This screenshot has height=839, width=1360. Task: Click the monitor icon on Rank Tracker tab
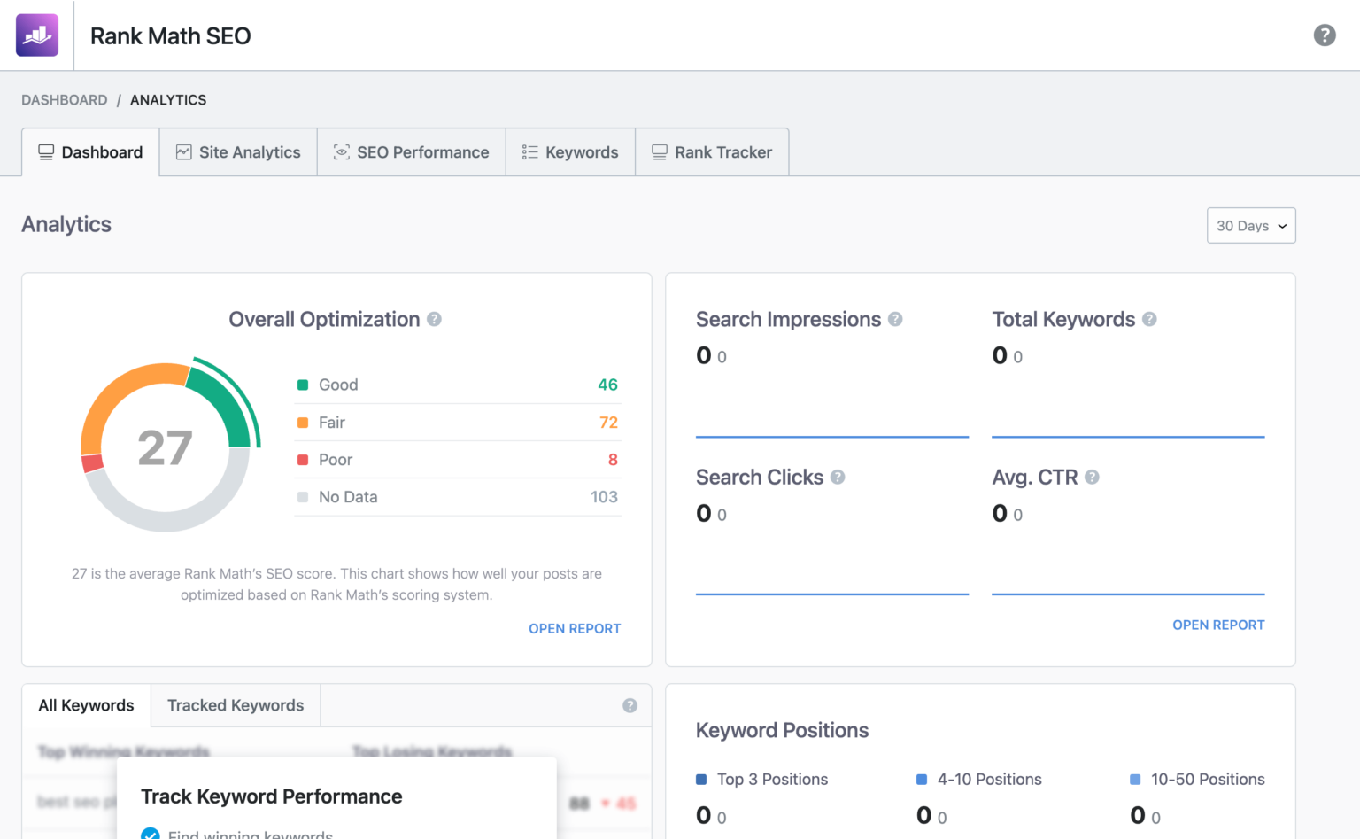point(659,151)
